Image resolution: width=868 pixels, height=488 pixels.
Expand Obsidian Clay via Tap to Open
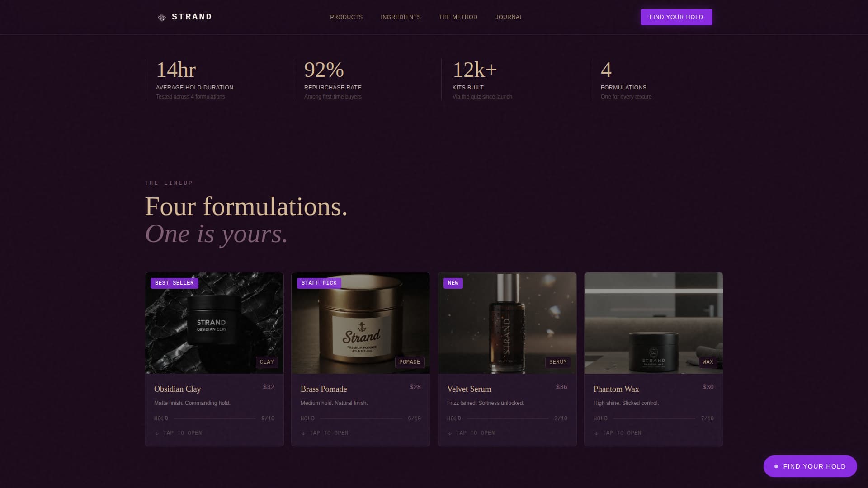tap(178, 433)
